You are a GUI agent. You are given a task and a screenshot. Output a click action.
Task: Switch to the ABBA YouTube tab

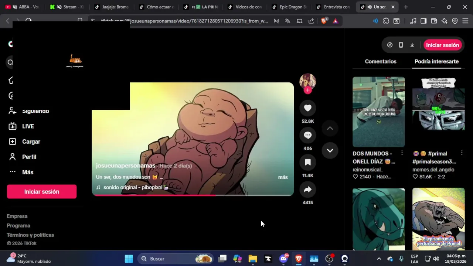[22, 7]
